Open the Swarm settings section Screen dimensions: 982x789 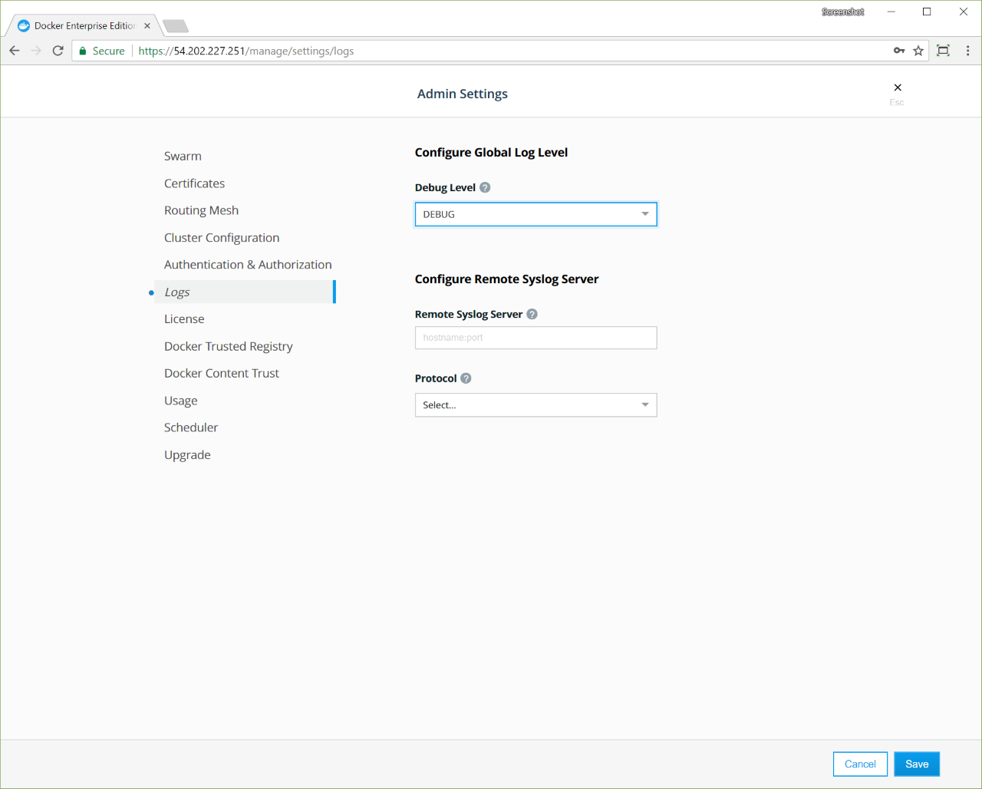click(183, 156)
